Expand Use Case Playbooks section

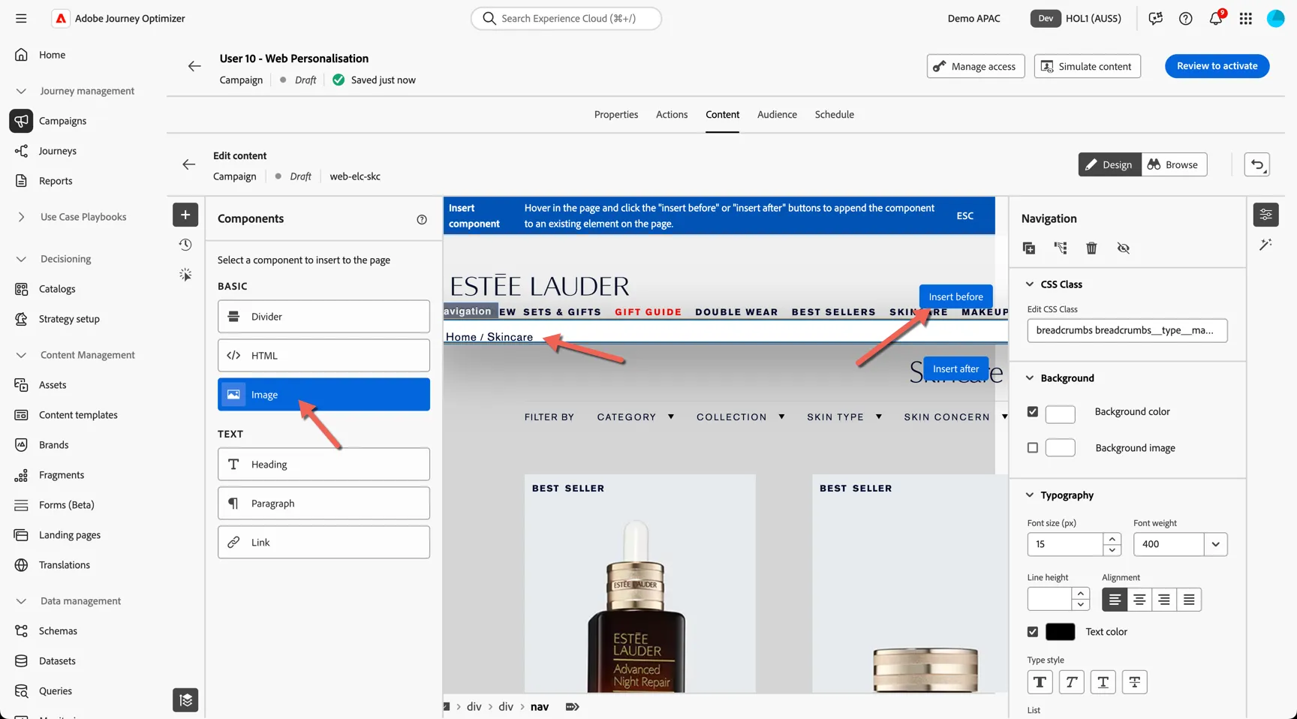click(21, 217)
